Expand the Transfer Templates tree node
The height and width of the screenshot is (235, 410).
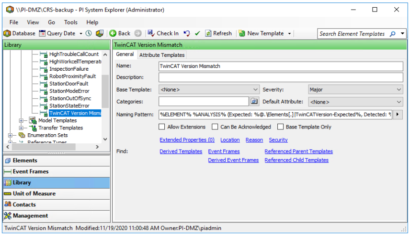(21, 128)
